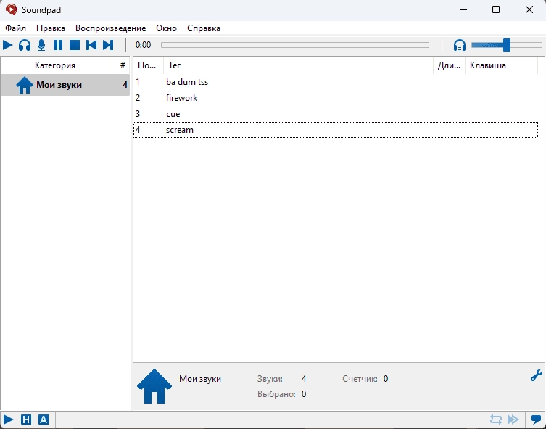Select the cue sound row
The width and height of the screenshot is (546, 429).
click(x=336, y=114)
